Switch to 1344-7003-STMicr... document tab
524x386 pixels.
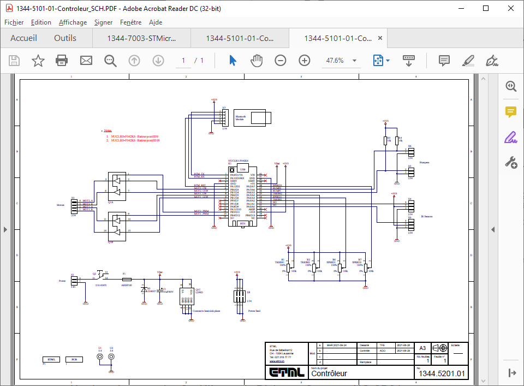click(x=142, y=38)
